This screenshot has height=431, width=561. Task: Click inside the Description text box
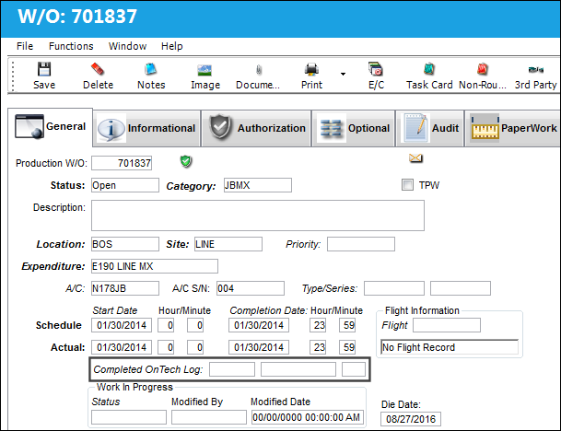[258, 215]
